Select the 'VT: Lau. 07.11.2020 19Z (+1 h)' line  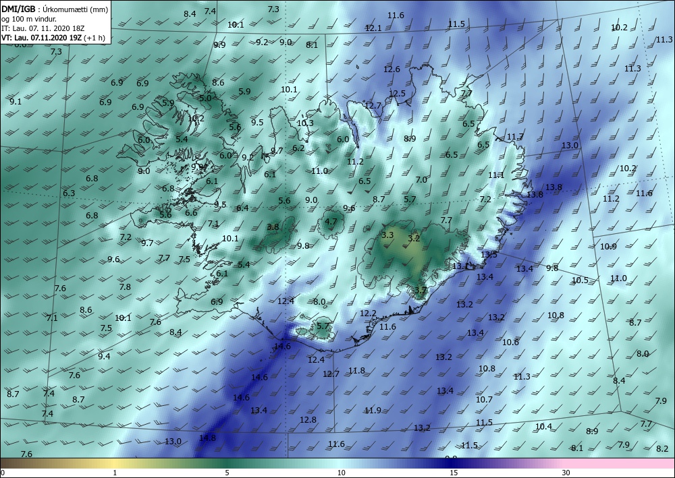(53, 38)
